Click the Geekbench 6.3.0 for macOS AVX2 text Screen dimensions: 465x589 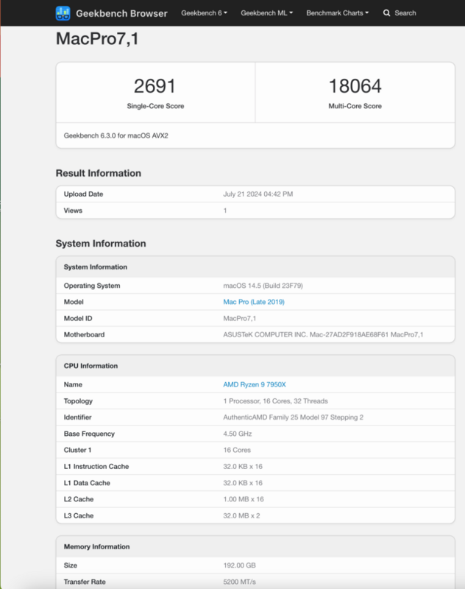[x=121, y=135]
